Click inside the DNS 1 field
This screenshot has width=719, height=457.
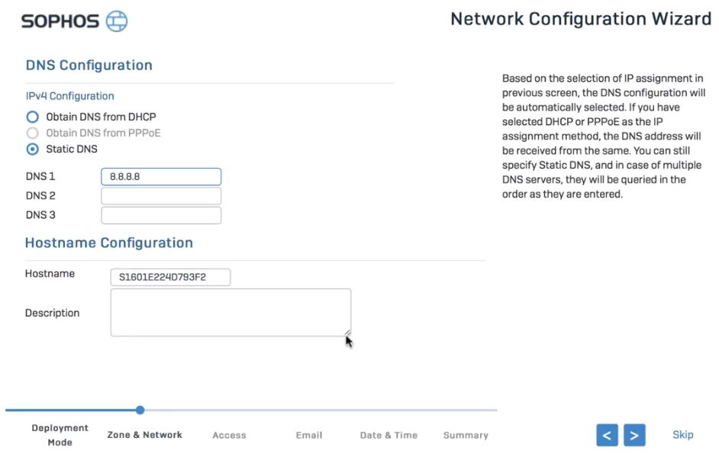pos(160,176)
